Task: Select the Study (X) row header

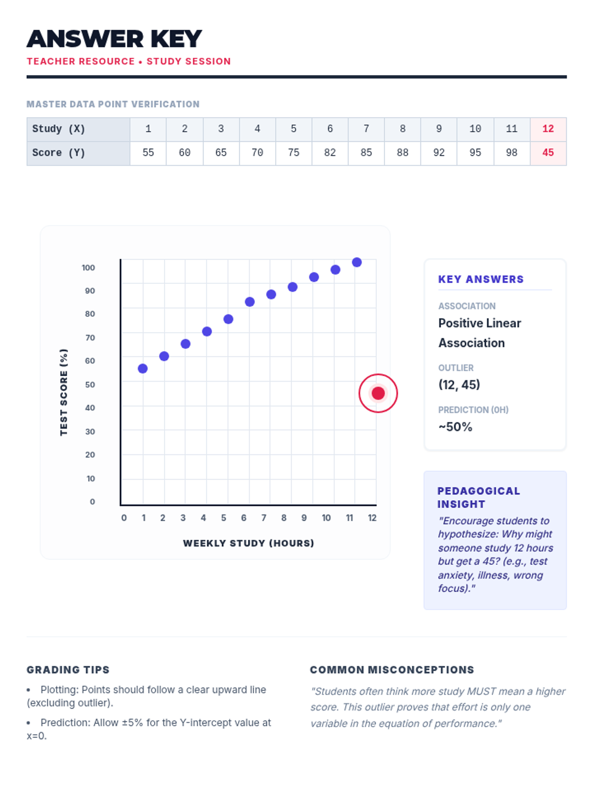Action: click(78, 129)
